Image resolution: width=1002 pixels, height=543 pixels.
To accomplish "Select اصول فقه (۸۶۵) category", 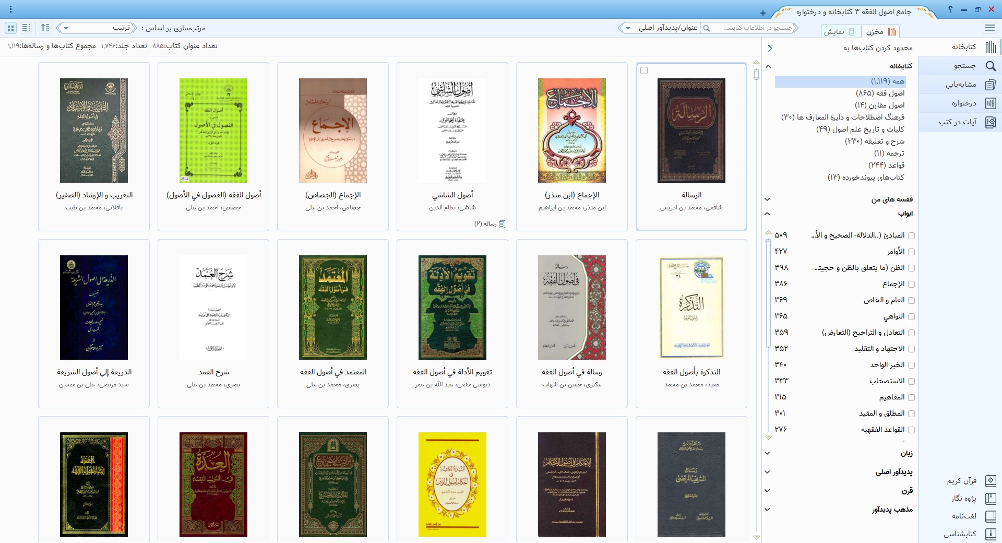I will pyautogui.click(x=880, y=93).
